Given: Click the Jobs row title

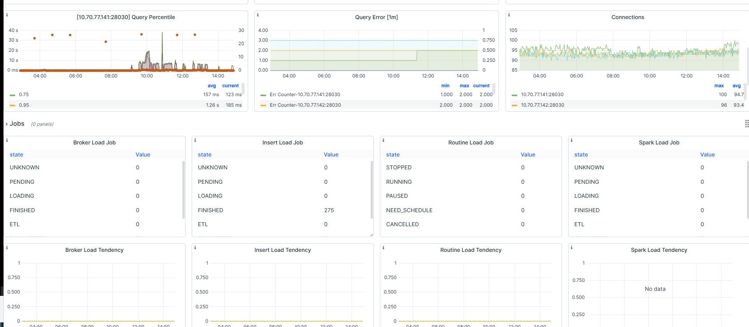Looking at the screenshot, I should pos(17,124).
